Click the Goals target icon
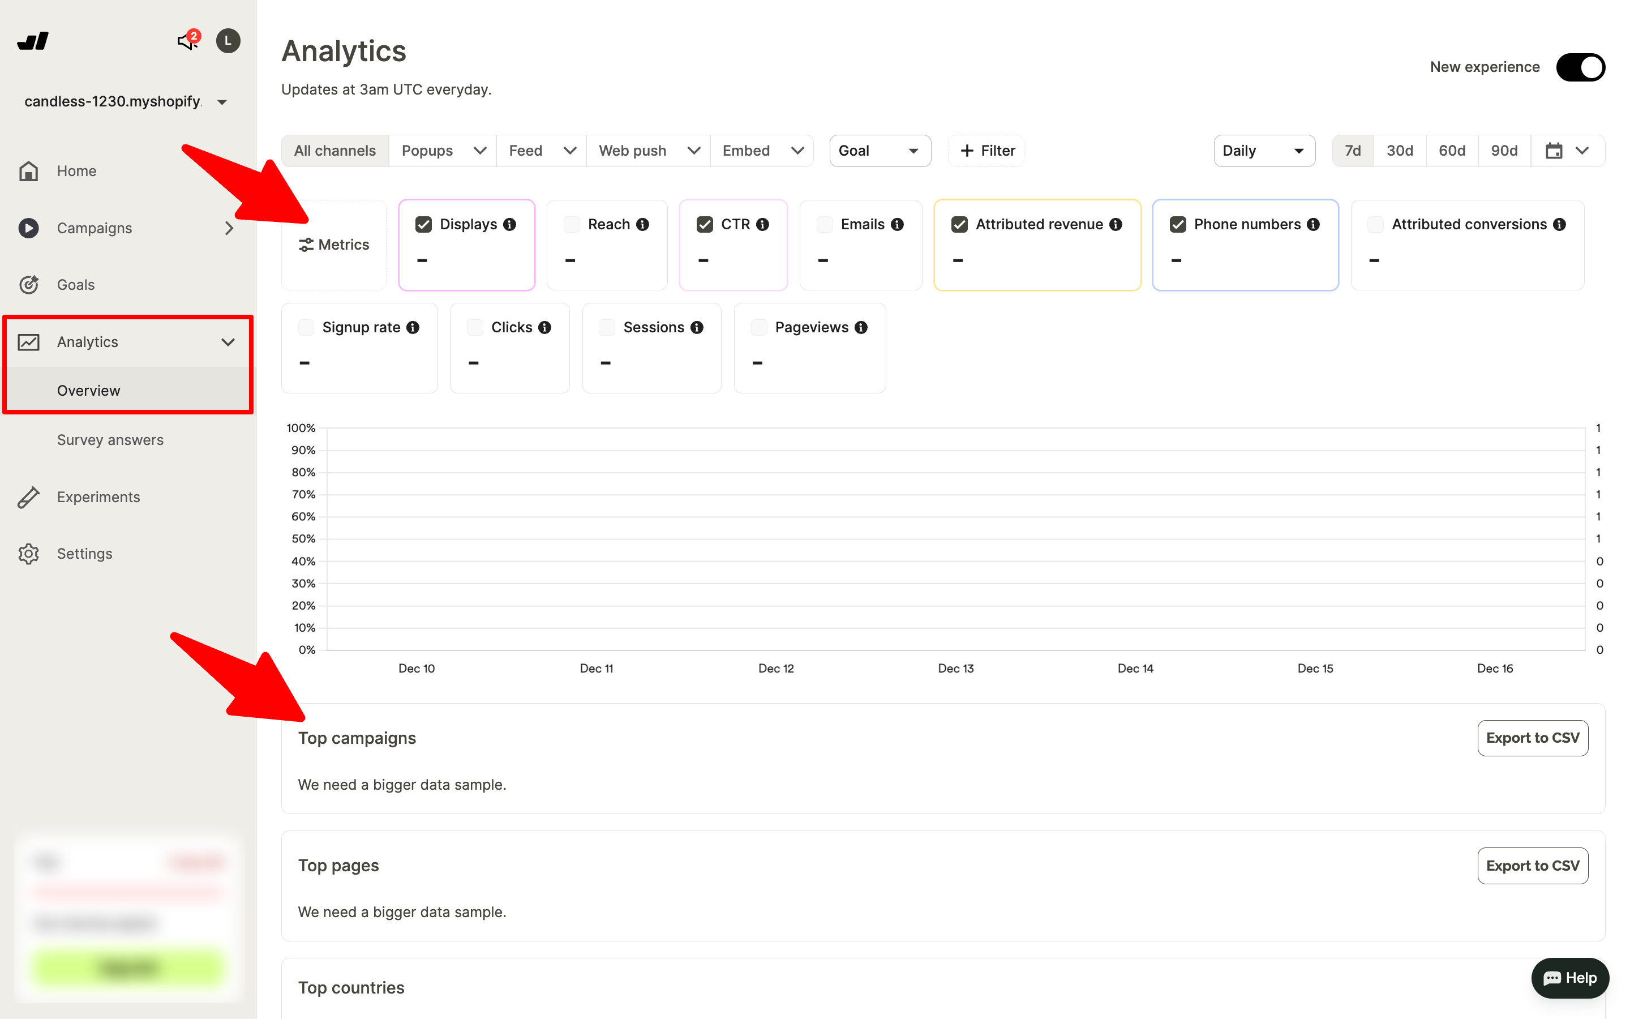 (28, 284)
